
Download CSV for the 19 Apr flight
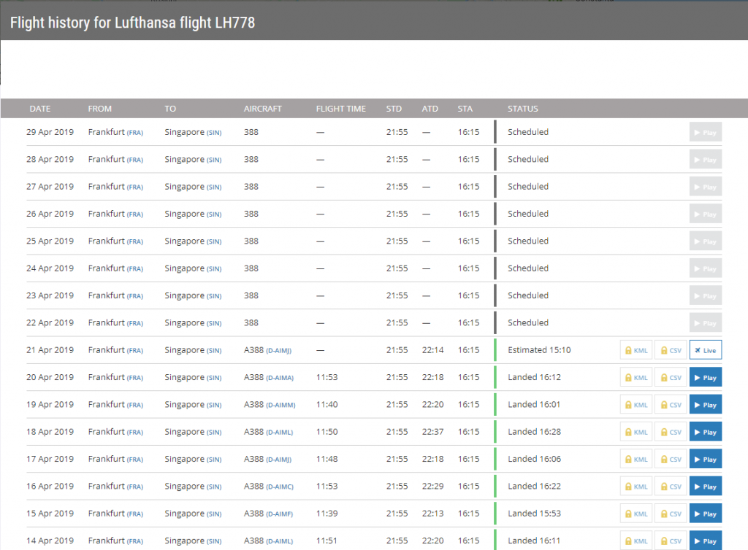tap(671, 404)
